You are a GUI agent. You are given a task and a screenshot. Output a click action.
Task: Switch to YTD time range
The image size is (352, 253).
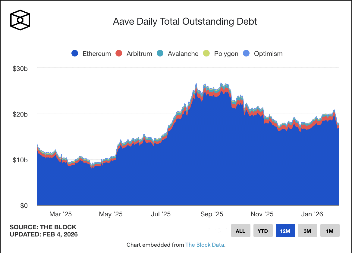tap(263, 231)
